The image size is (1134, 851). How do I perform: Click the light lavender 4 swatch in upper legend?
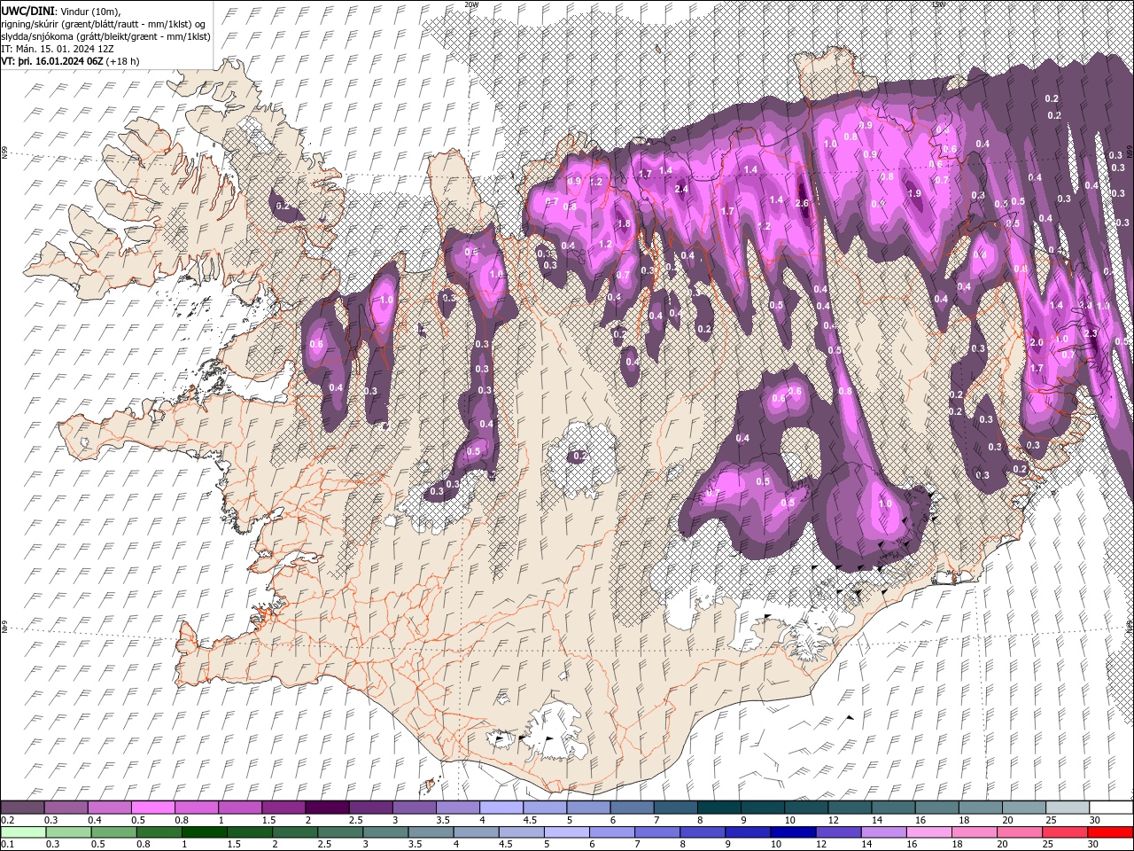click(501, 808)
